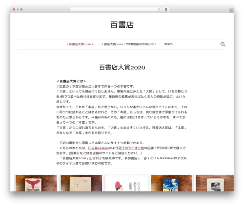Open a new tab with plus button

231,11
